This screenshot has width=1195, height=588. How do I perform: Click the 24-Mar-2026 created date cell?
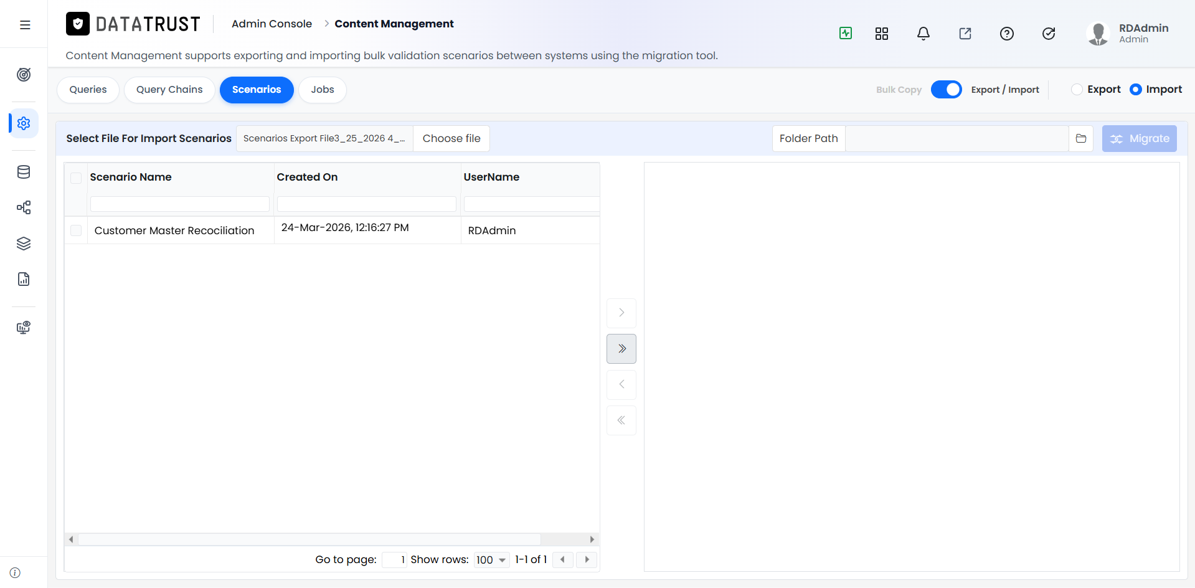pyautogui.click(x=367, y=230)
